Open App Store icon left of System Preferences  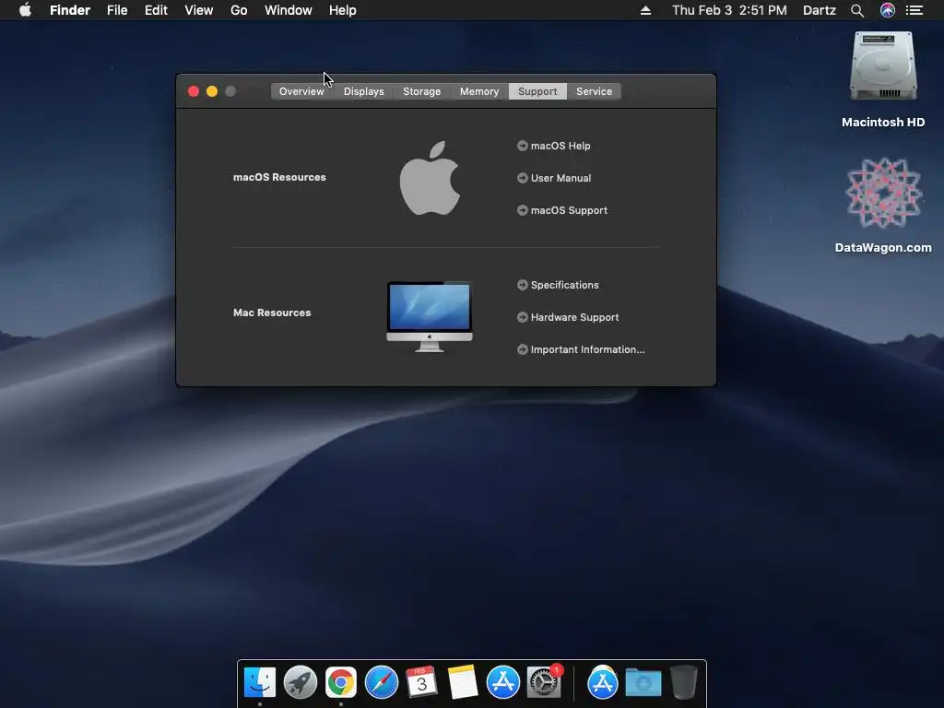coord(502,683)
